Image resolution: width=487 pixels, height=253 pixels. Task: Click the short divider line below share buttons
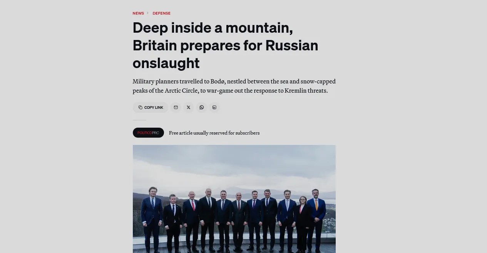point(139,120)
